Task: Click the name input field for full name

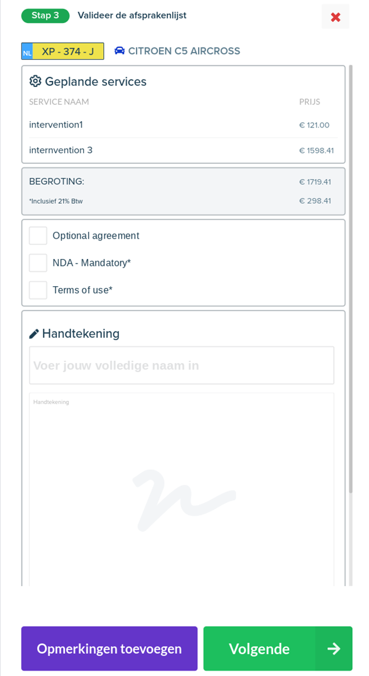Action: tap(181, 365)
